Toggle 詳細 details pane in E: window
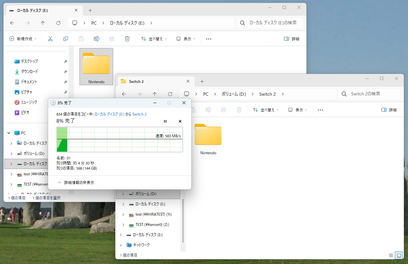This screenshot has height=264, width=408. tap(292, 39)
